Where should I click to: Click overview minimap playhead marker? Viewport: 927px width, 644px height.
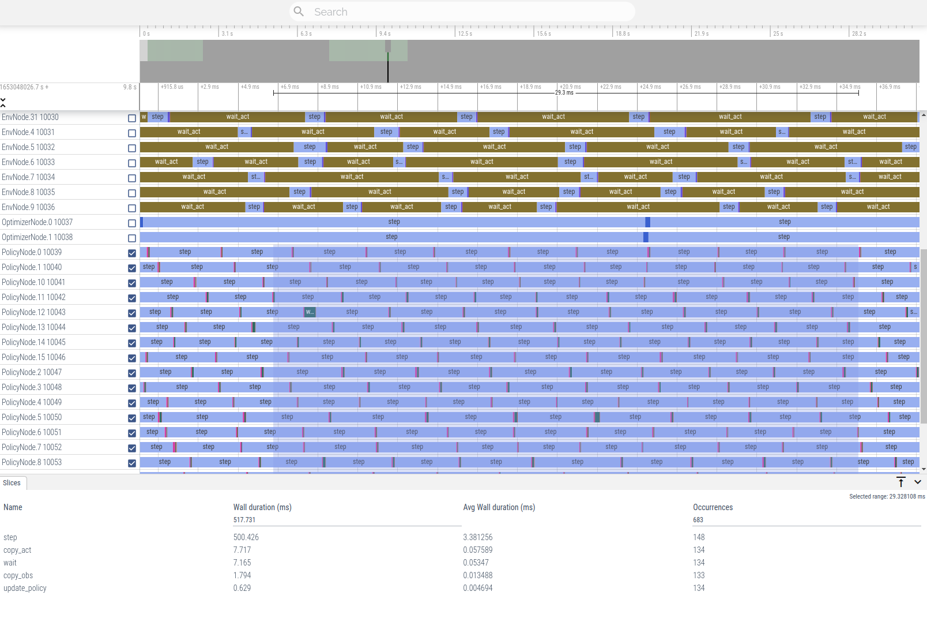click(x=388, y=61)
